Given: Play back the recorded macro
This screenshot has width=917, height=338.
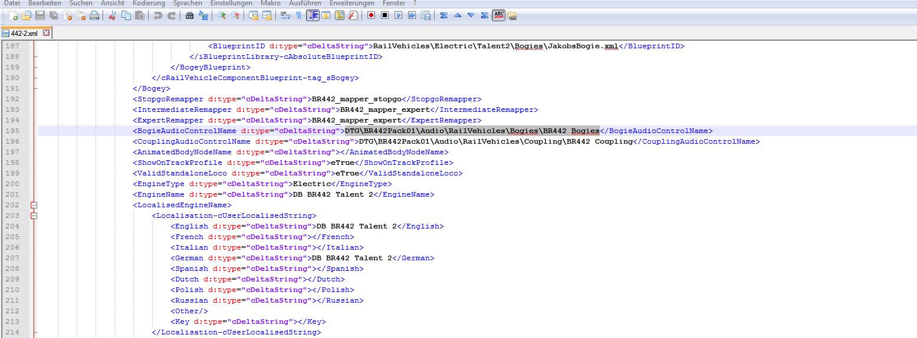Looking at the screenshot, I should pyautogui.click(x=398, y=15).
